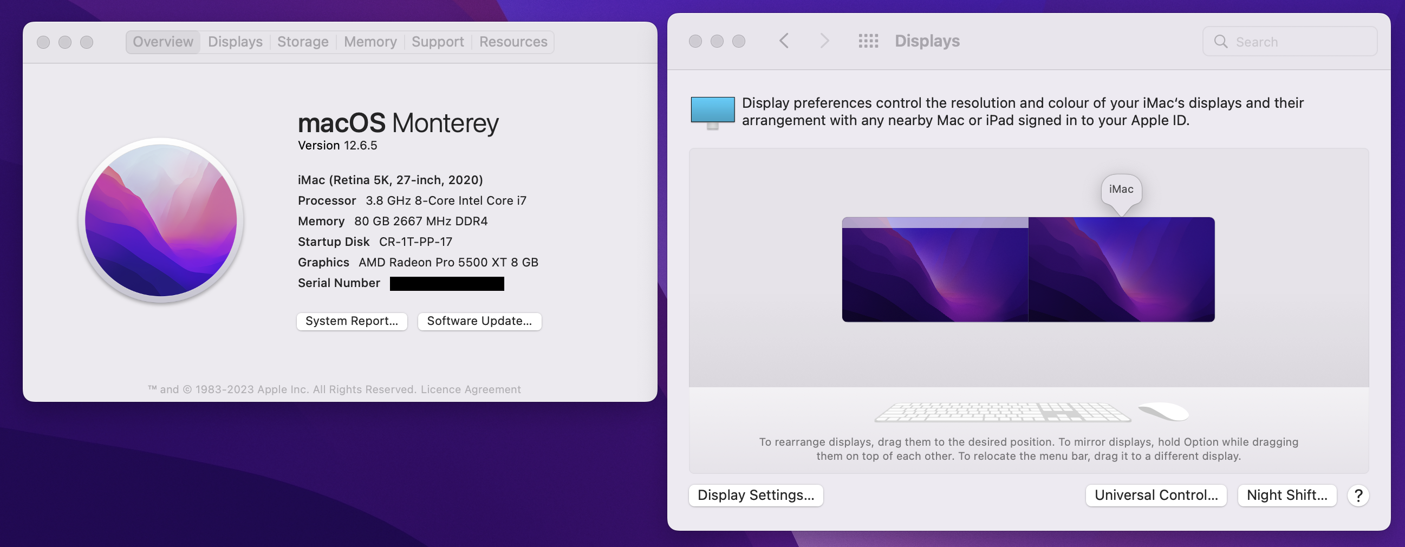Click the Serial Number label
Viewport: 1405px width, 547px height.
click(x=339, y=283)
